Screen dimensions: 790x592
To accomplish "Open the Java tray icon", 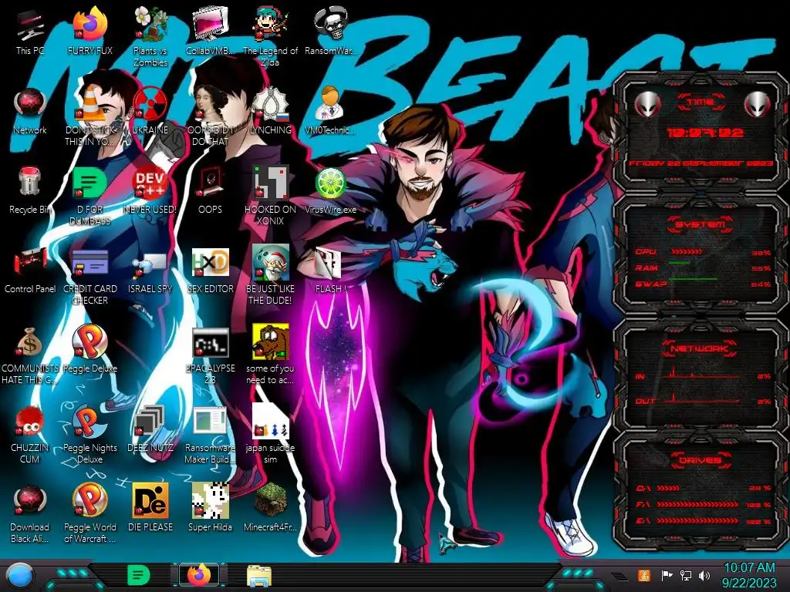I will tap(644, 575).
